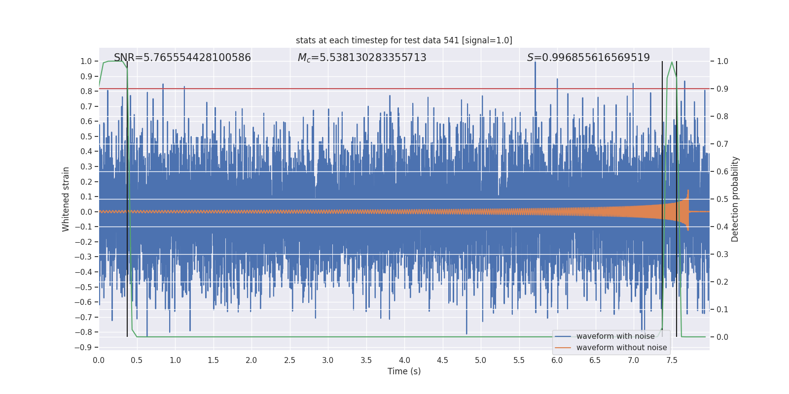Click the orange line swatch in the legend
The width and height of the screenshot is (789, 394).
tap(563, 348)
